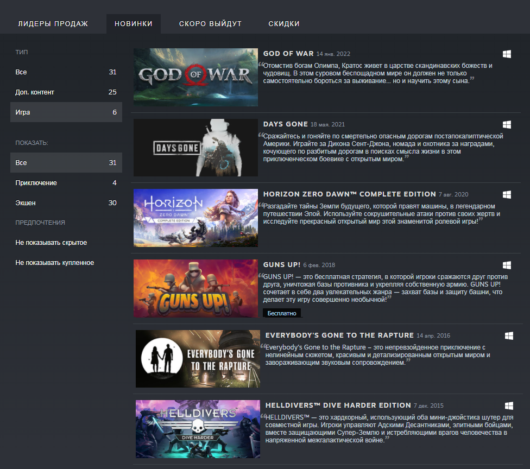
Task: Switch to the Лидеры продаж tab
Action: point(53,24)
